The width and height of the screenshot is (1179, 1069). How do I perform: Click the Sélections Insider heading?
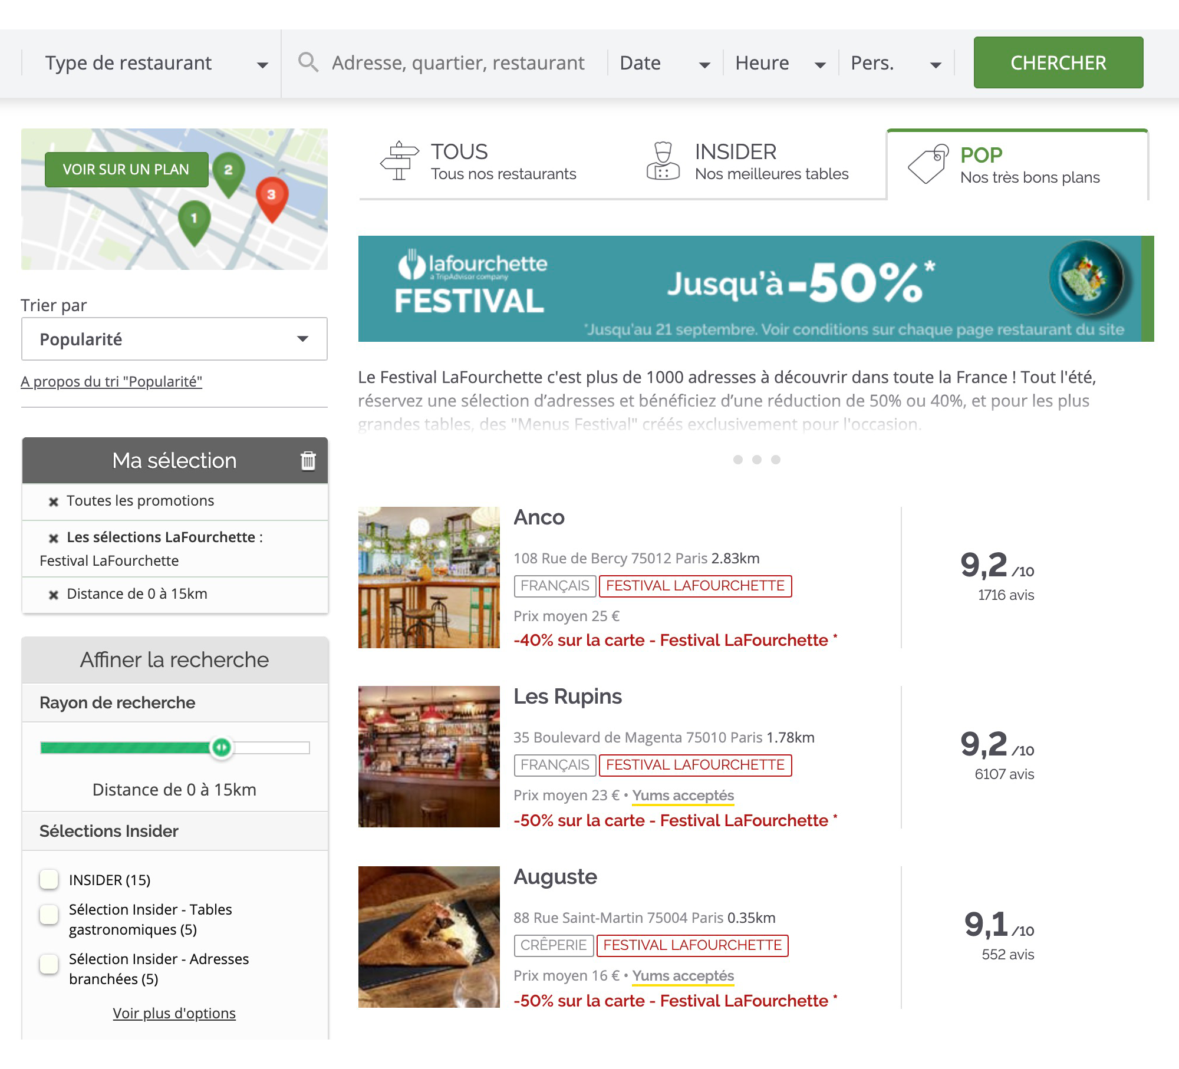pyautogui.click(x=109, y=832)
